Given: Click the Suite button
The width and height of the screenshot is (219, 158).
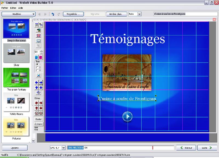Looking at the screenshot, I should [207, 148].
